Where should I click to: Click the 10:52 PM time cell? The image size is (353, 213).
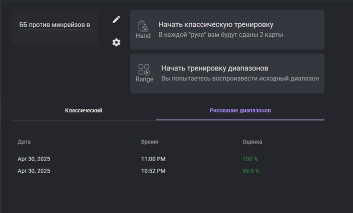click(153, 171)
